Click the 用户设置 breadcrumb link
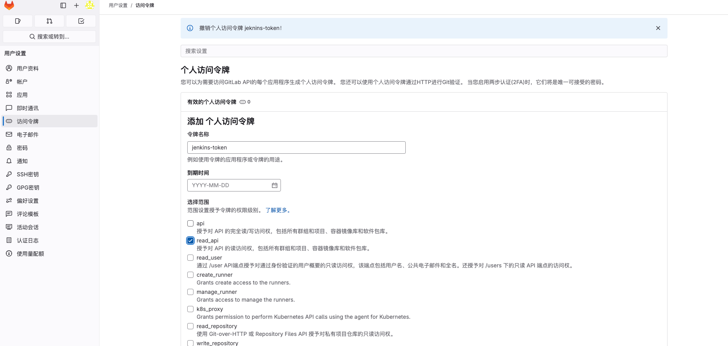This screenshot has width=728, height=346. tap(118, 5)
